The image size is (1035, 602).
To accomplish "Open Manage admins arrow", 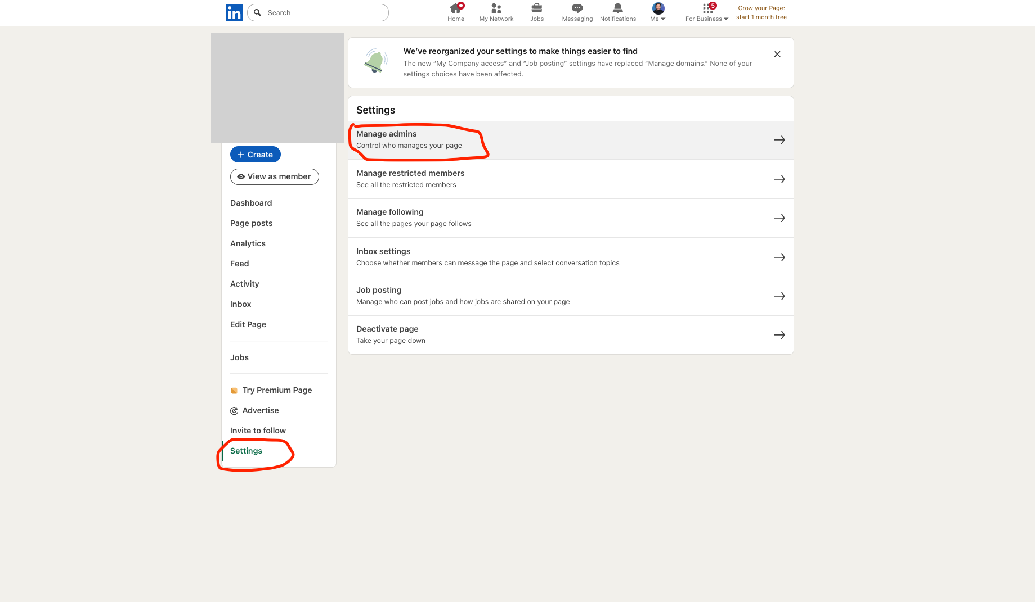I will point(779,140).
